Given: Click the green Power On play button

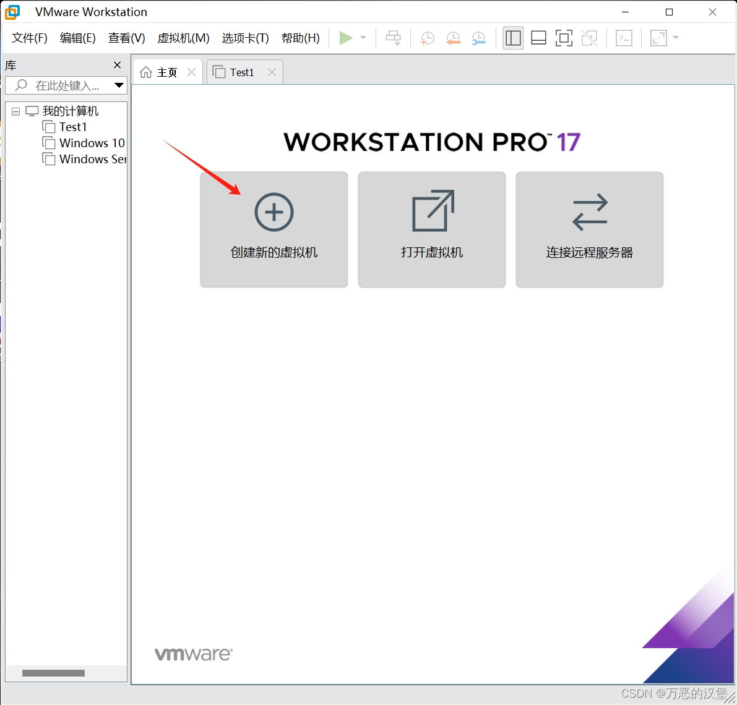Looking at the screenshot, I should tap(346, 38).
